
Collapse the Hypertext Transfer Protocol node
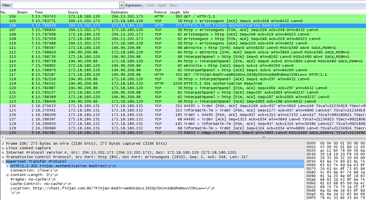coord(3,162)
